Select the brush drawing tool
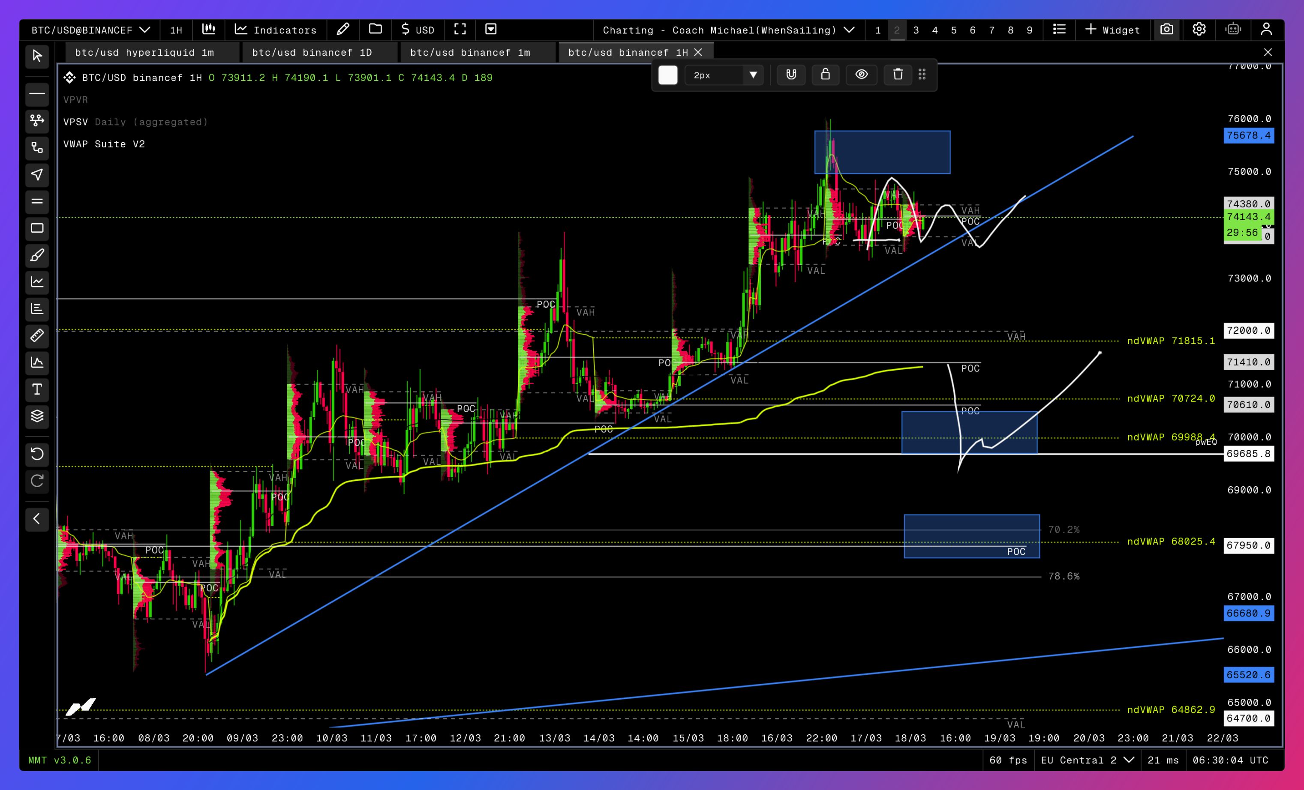 point(37,255)
